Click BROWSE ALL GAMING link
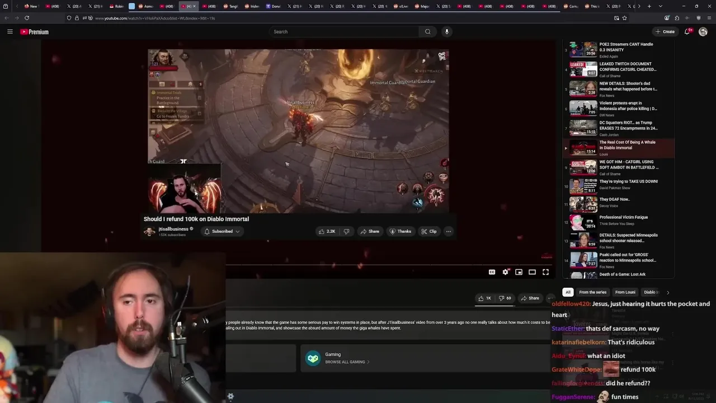This screenshot has width=716, height=403. coord(347,362)
